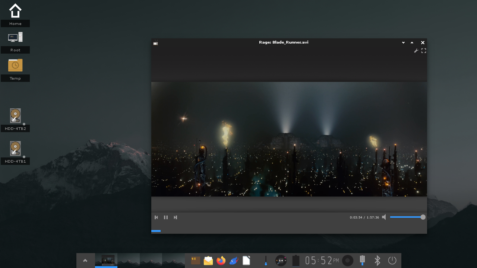Open the HDD-4TB1 drive on the desktop

click(x=15, y=148)
